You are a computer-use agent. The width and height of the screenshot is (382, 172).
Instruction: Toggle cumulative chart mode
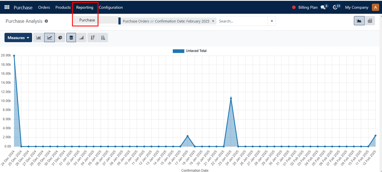tap(81, 38)
